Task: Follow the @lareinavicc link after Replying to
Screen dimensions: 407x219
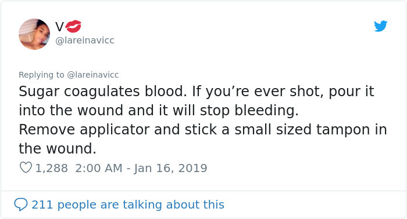Action: pyautogui.click(x=93, y=75)
